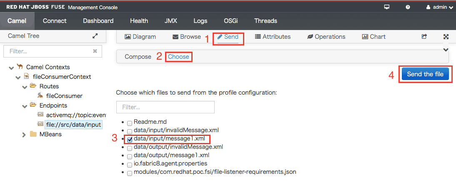Open the Threads tab
The height and width of the screenshot is (183, 456).
coord(266,21)
